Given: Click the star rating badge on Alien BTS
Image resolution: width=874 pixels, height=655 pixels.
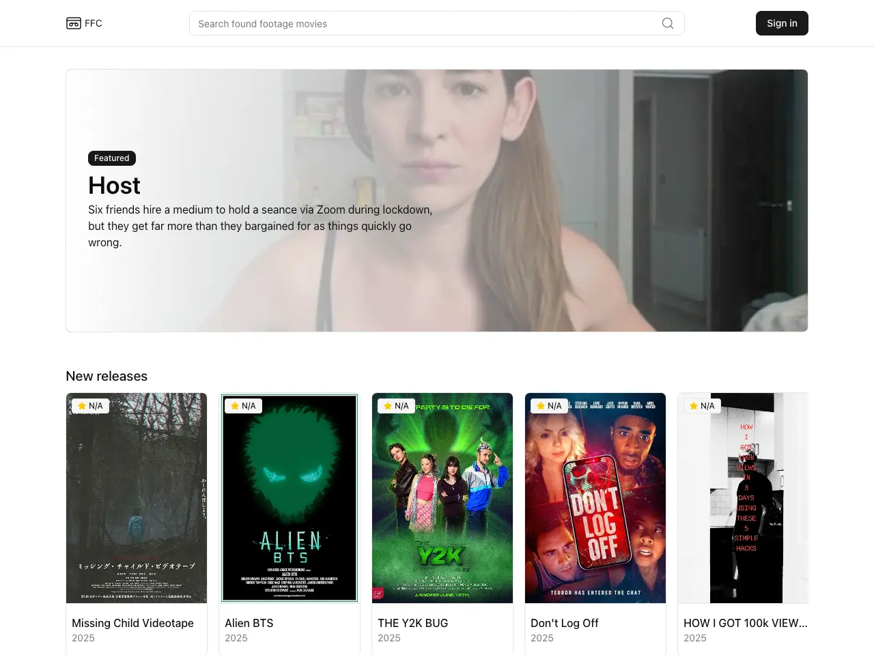Looking at the screenshot, I should coord(243,406).
